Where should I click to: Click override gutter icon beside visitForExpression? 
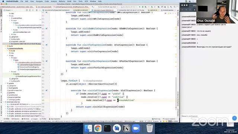coord(46,45)
